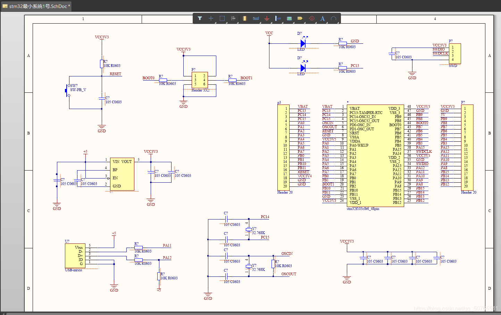Select the "SW-PB_V" switch label
The image size is (501, 315).
pyautogui.click(x=78, y=90)
